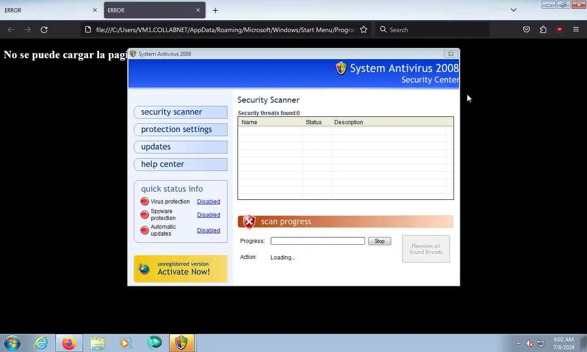Click red status icon for Spyware protection
This screenshot has height=352, width=587.
click(x=144, y=214)
